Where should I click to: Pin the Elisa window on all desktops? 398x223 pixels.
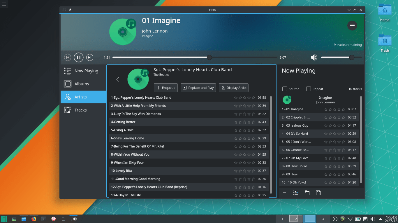[x=70, y=10]
